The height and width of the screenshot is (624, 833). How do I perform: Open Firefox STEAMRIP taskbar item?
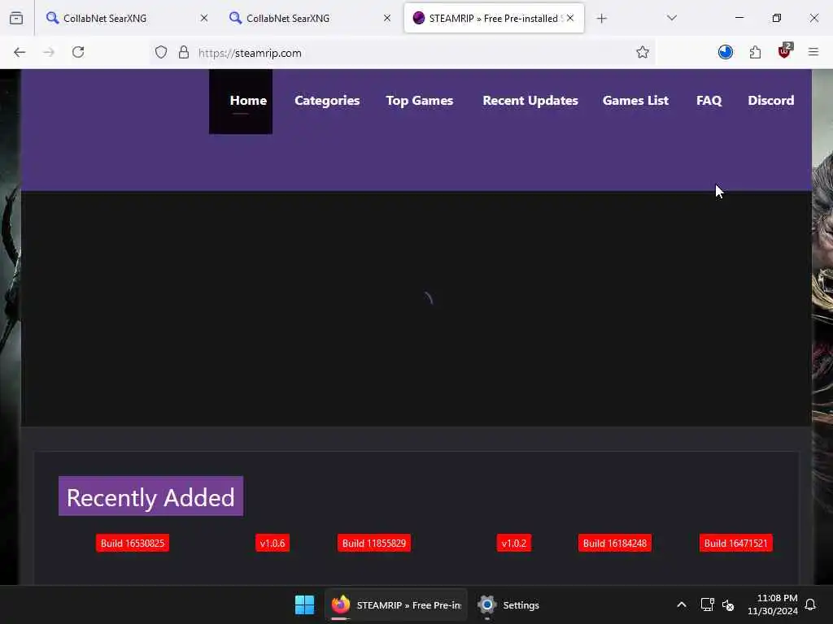396,604
